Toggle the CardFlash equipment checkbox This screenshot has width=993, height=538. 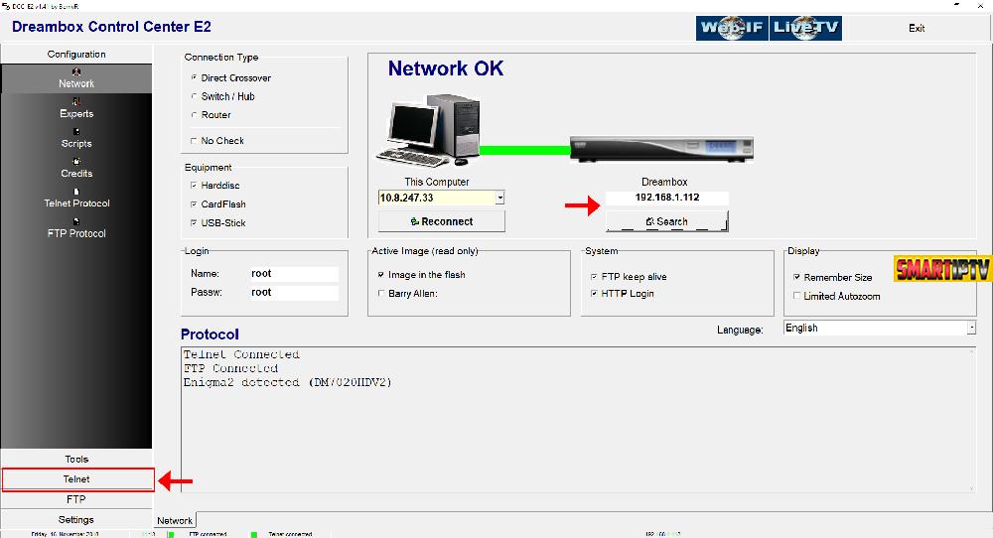point(194,203)
